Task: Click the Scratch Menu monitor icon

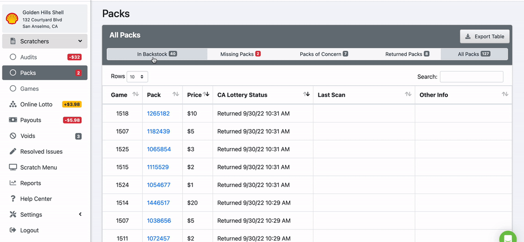Action: tap(13, 167)
